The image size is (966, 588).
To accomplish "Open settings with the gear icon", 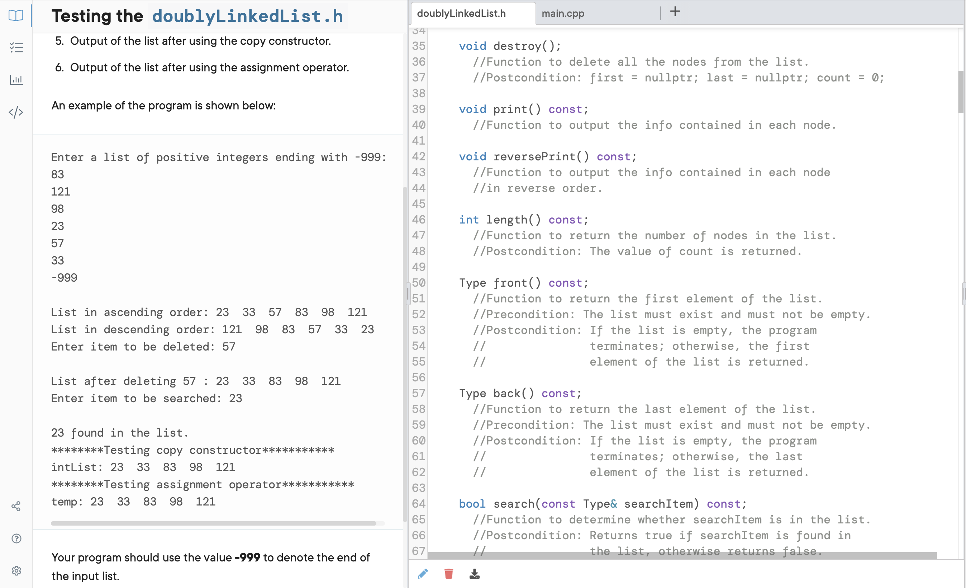I will click(x=16, y=571).
